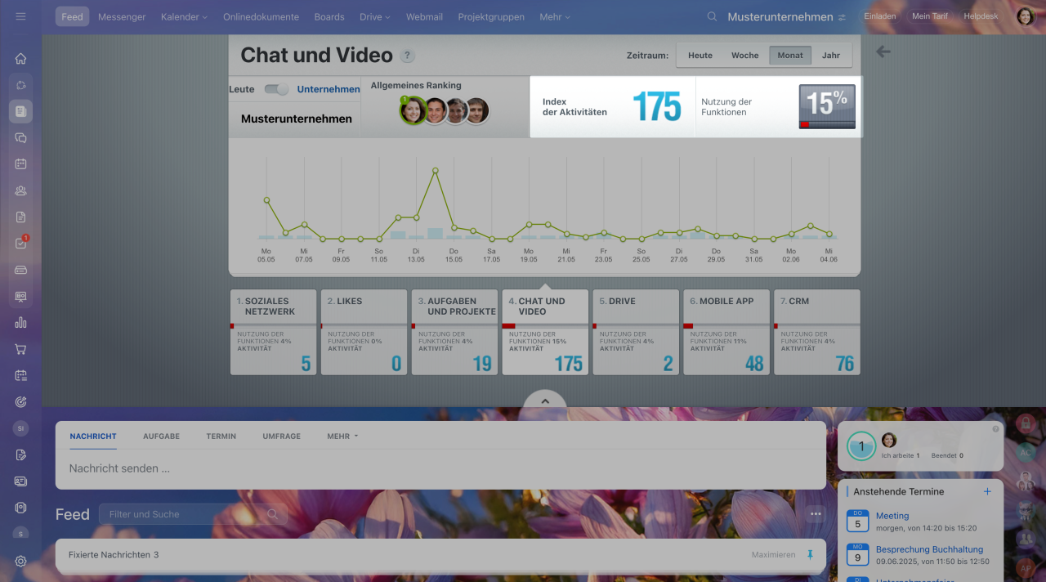This screenshot has width=1046, height=582.
Task: Open Mein Tarif link
Action: click(x=930, y=16)
